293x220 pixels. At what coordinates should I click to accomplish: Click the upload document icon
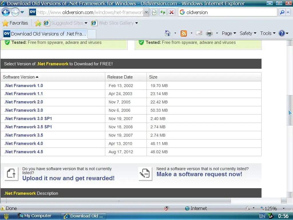pyautogui.click(x=11, y=174)
